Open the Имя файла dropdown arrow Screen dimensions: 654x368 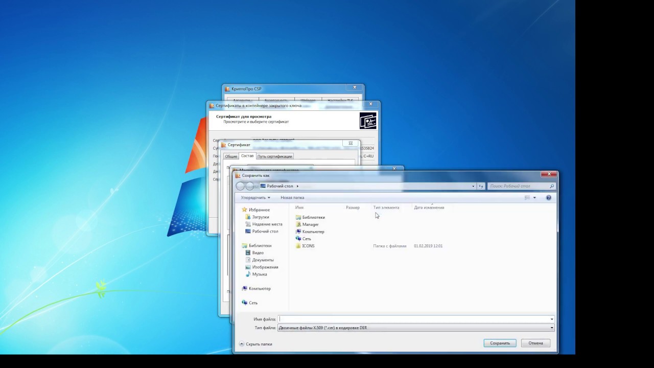[x=552, y=319]
